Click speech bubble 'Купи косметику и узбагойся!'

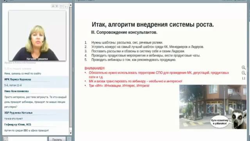220,122
